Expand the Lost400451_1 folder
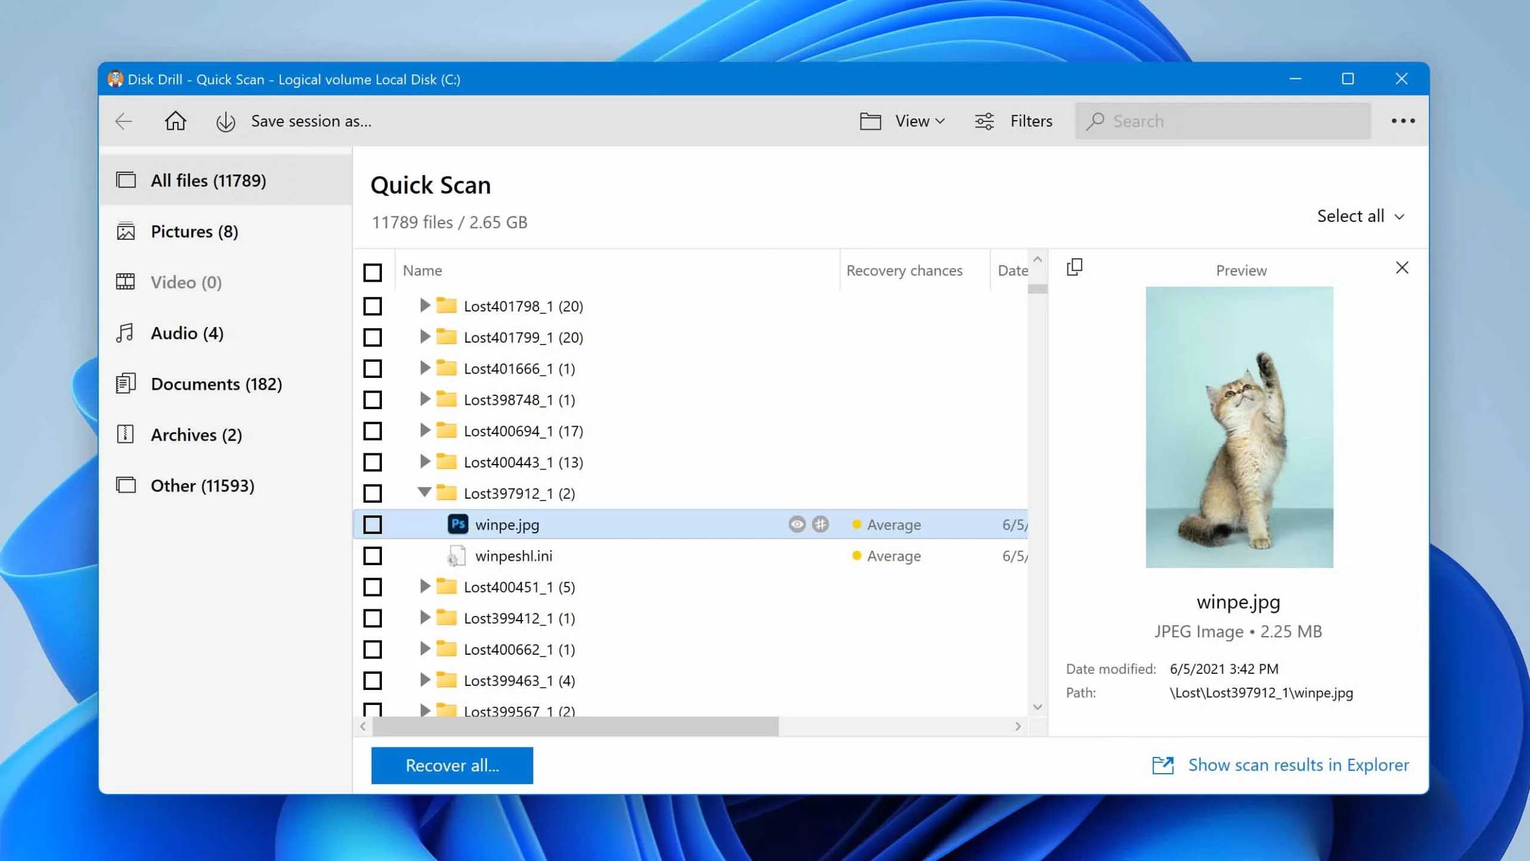Viewport: 1530px width, 861px height. tap(424, 586)
